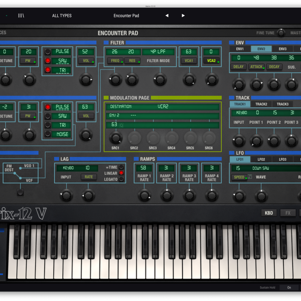Click envelope DECAY button
This screenshot has width=301, height=301.
[x=274, y=67]
